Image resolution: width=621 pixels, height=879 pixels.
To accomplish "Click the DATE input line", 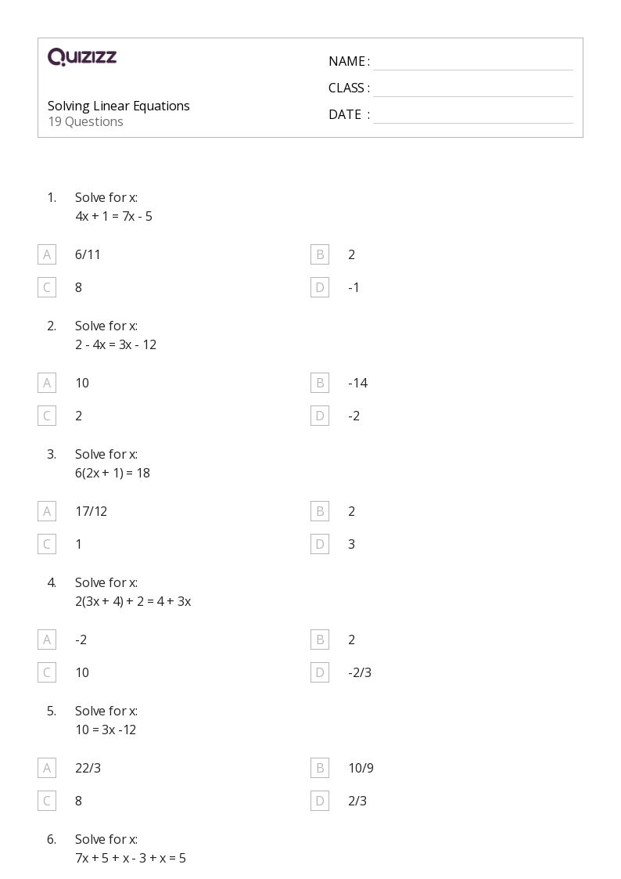I will point(472,116).
